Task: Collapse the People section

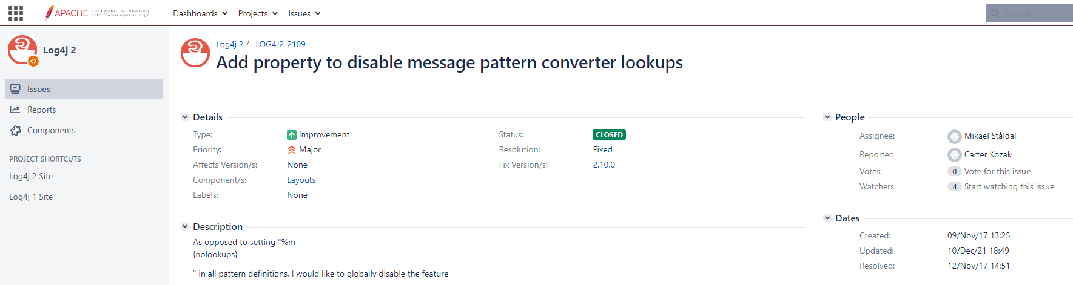Action: [x=827, y=117]
